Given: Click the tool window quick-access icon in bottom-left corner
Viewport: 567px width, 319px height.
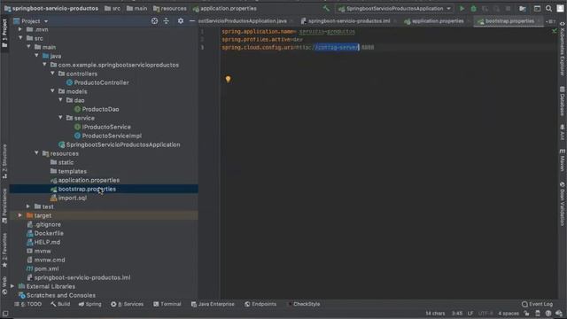Looking at the screenshot, I should tap(5, 314).
